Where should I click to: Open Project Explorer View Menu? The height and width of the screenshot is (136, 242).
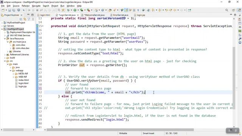(x=33, y=19)
